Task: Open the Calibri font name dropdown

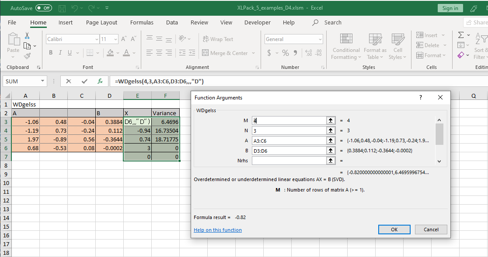Action: [x=97, y=39]
